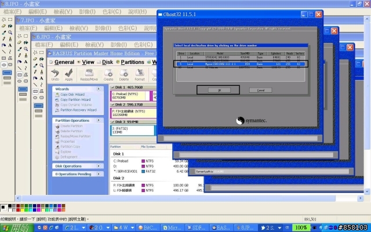This screenshot has width=371, height=232.
Task: Choose the Polygon tool in 8.JPG Paint
Action: 10,58
